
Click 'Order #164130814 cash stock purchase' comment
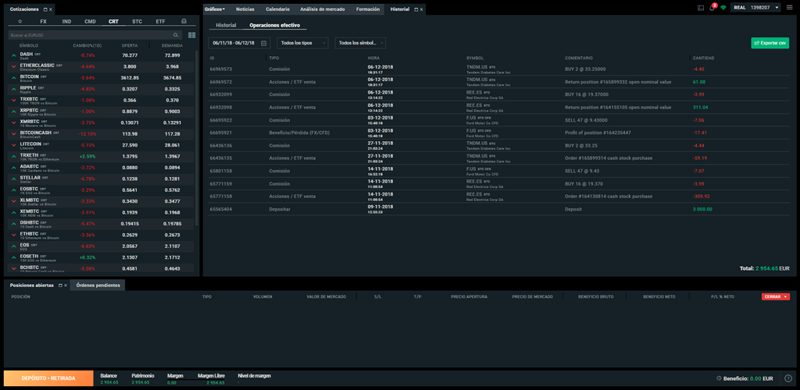pos(608,196)
